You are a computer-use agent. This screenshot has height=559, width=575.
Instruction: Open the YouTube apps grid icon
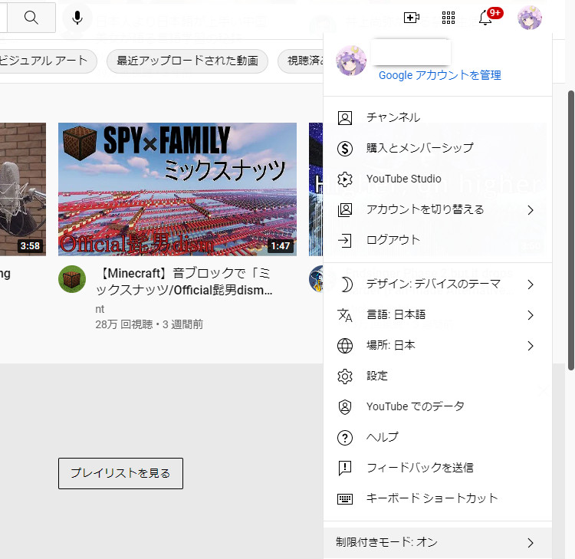449,17
